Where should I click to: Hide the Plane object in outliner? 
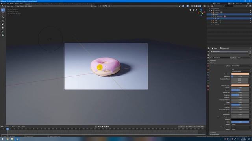point(250,22)
